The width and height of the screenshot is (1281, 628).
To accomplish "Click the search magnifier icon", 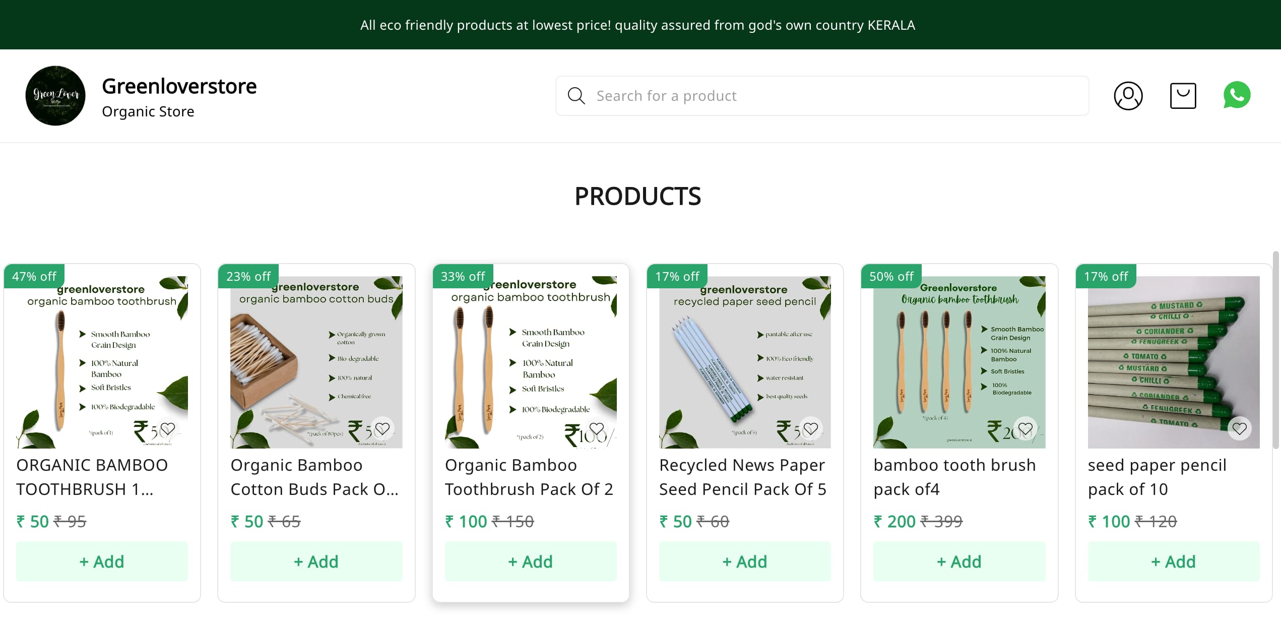I will coord(576,96).
